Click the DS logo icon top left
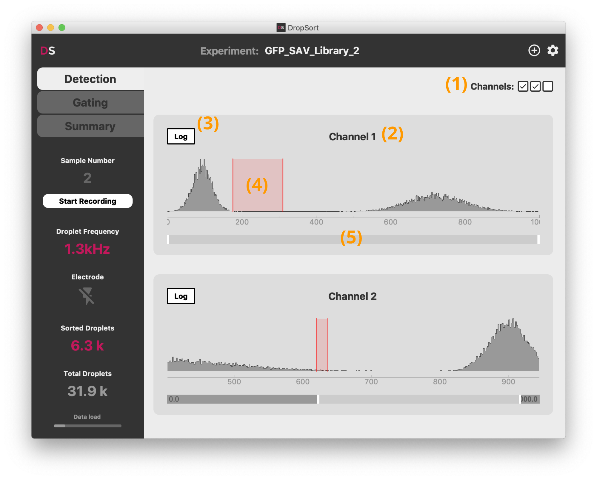This screenshot has height=480, width=597. pyautogui.click(x=49, y=50)
